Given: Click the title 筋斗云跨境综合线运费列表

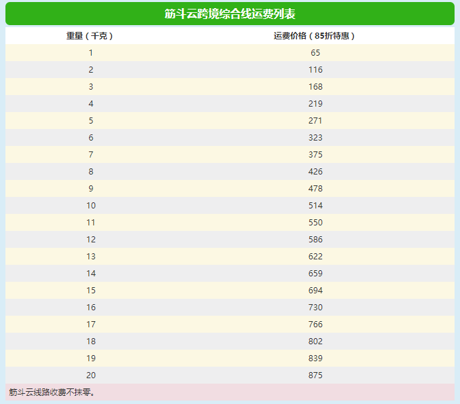Looking at the screenshot, I should tap(230, 14).
